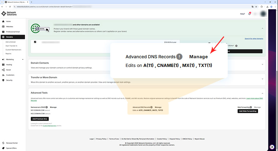Open Websites from the sidebar
The height and width of the screenshot is (151, 278).
[x=10, y=26]
